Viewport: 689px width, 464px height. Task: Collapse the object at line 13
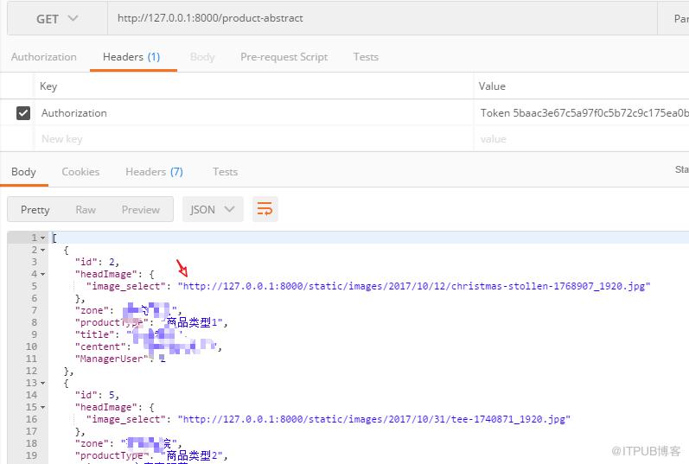pyautogui.click(x=43, y=383)
